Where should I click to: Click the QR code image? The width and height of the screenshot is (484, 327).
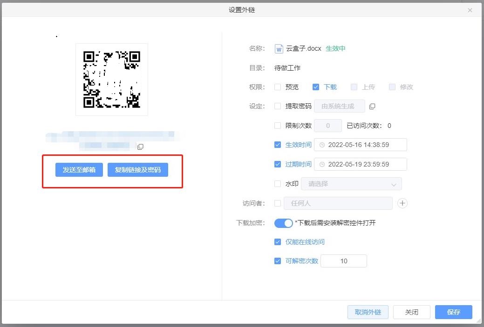point(112,80)
